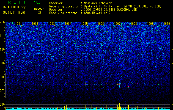Click the Receiving antenna label

point(63,13)
